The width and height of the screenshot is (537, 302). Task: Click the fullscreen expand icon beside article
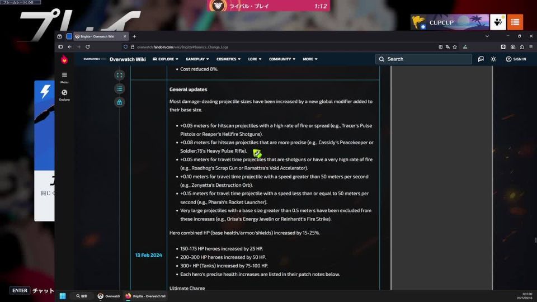[120, 75]
